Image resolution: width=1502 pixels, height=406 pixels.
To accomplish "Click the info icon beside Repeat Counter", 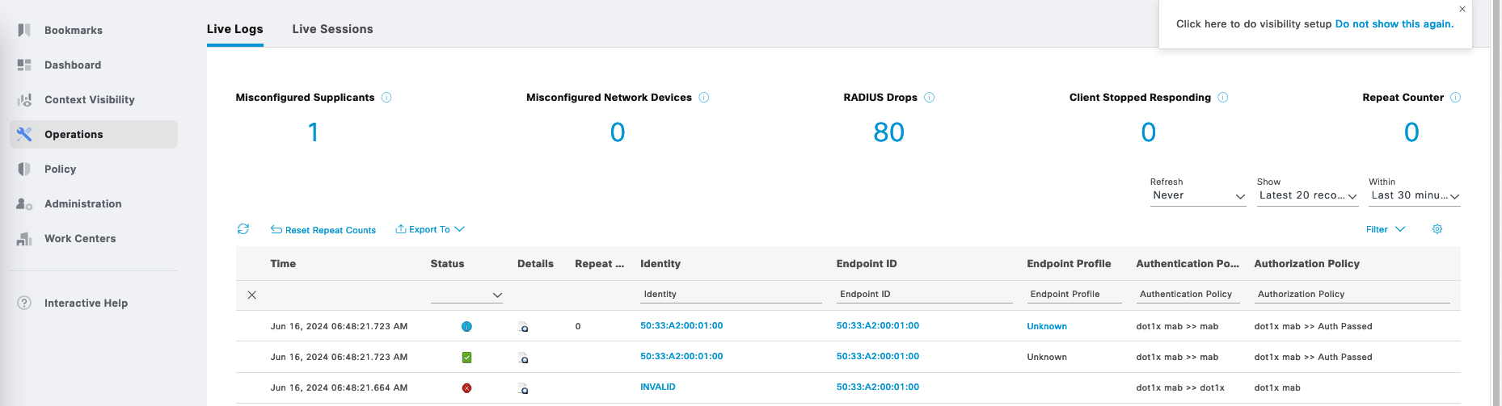I will 1455,98.
